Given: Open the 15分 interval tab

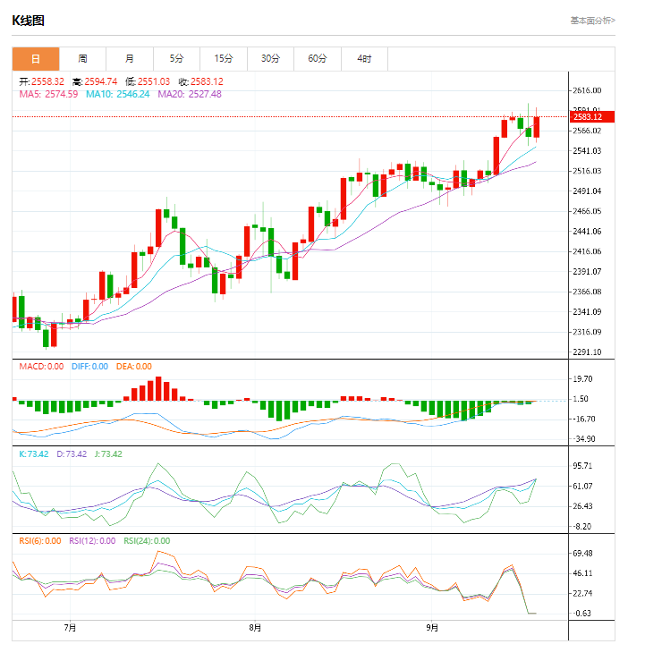Looking at the screenshot, I should [x=224, y=59].
